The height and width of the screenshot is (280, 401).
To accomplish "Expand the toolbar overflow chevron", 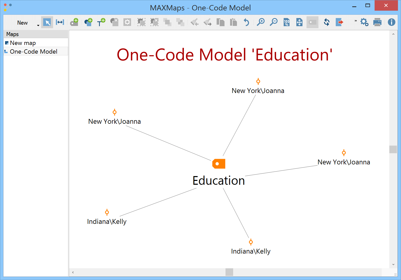I will pyautogui.click(x=356, y=21).
